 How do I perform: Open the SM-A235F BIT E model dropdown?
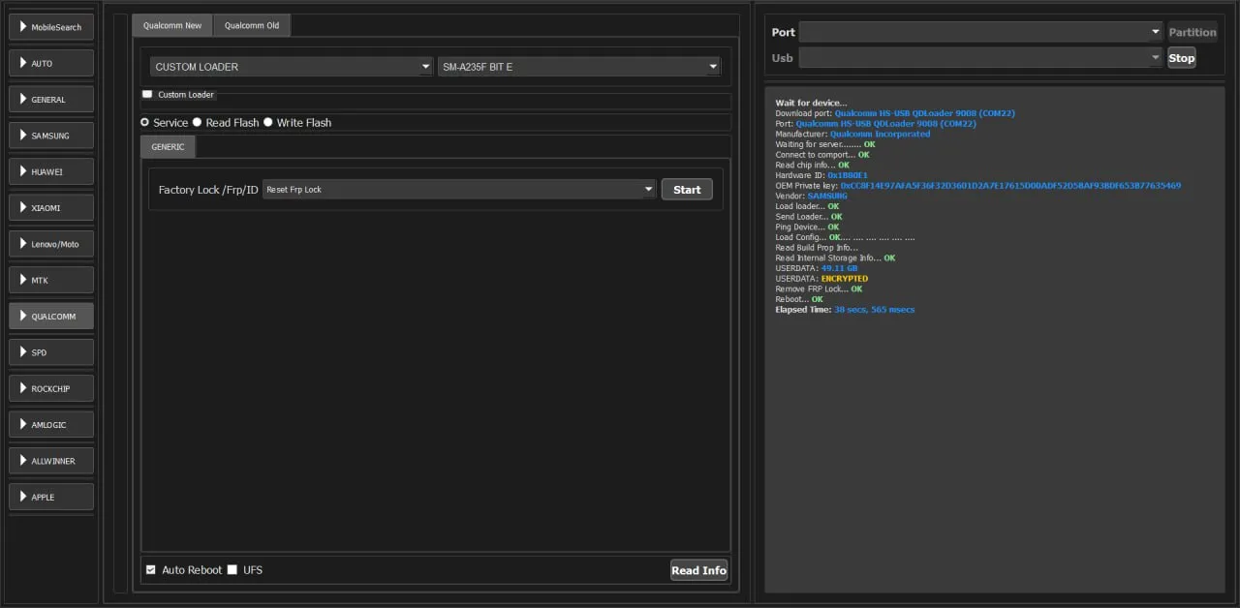point(579,67)
